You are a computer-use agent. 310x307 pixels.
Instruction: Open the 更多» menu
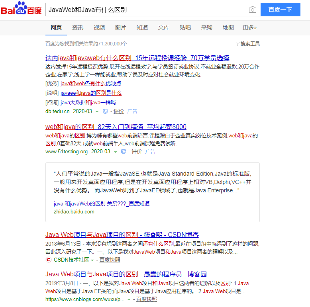249,27
